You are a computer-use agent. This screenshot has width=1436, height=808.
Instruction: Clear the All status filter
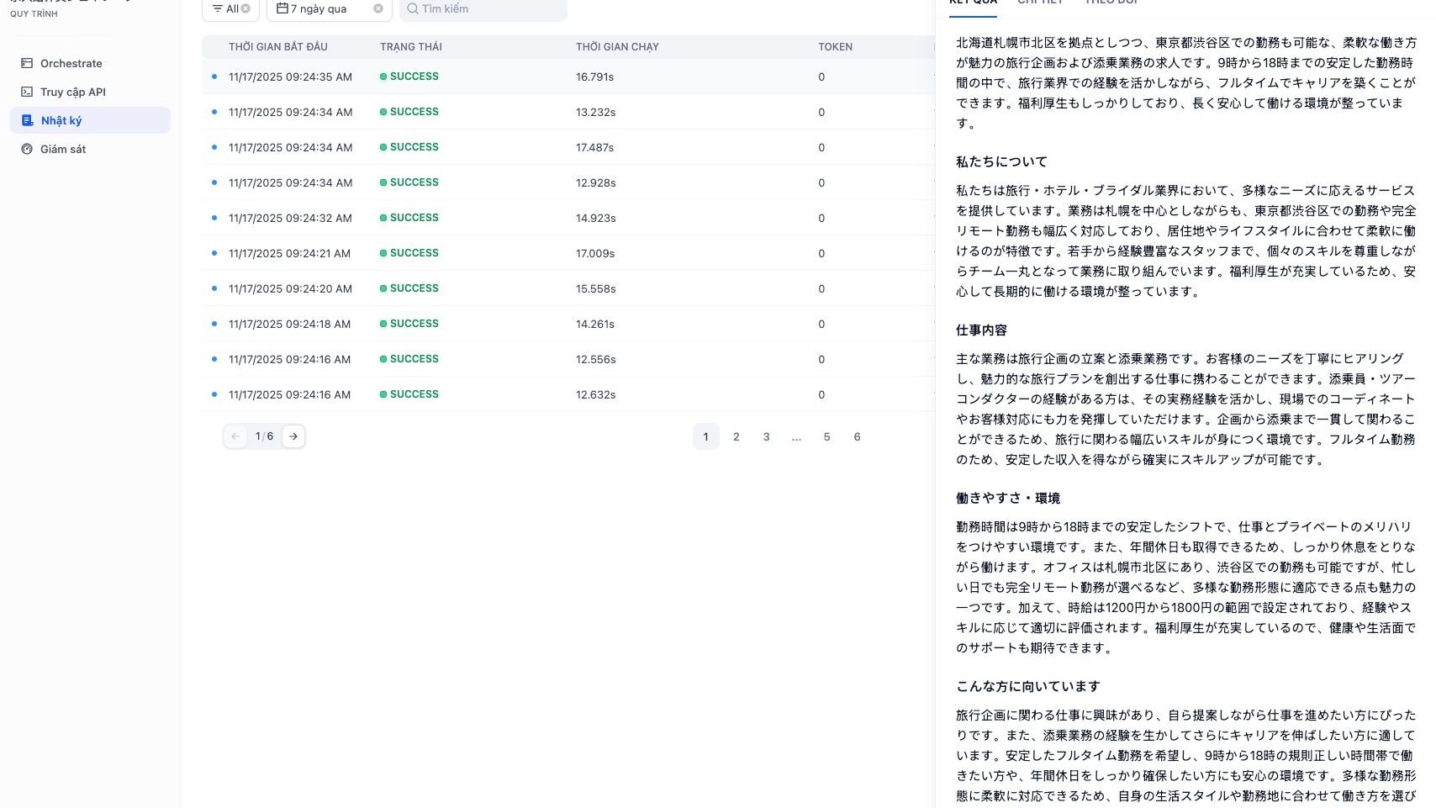point(245,8)
